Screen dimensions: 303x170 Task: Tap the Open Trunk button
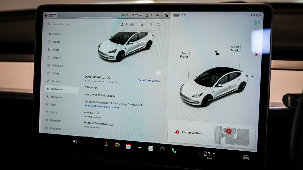click(x=235, y=49)
